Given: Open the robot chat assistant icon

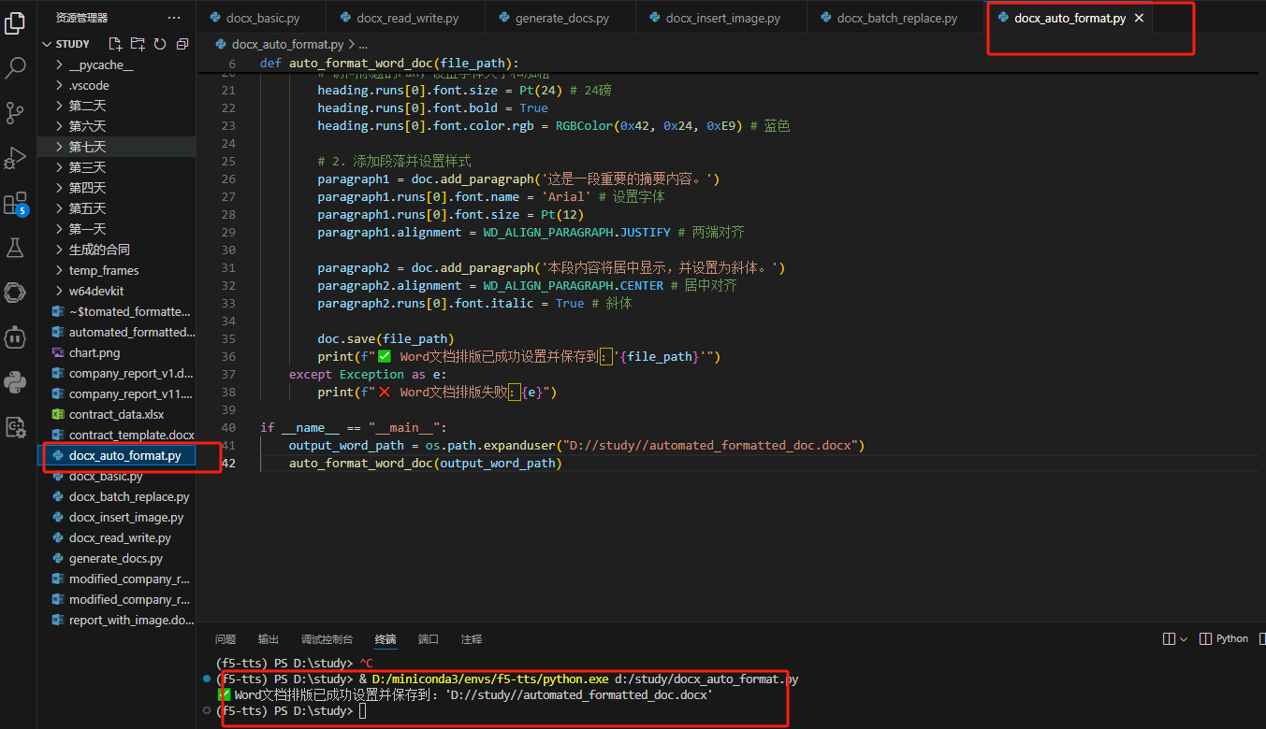Looking at the screenshot, I should tap(15, 337).
